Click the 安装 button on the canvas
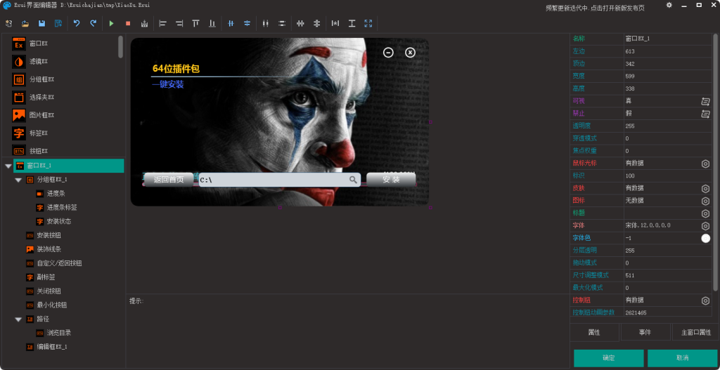Image resolution: width=720 pixels, height=370 pixels. click(x=391, y=180)
